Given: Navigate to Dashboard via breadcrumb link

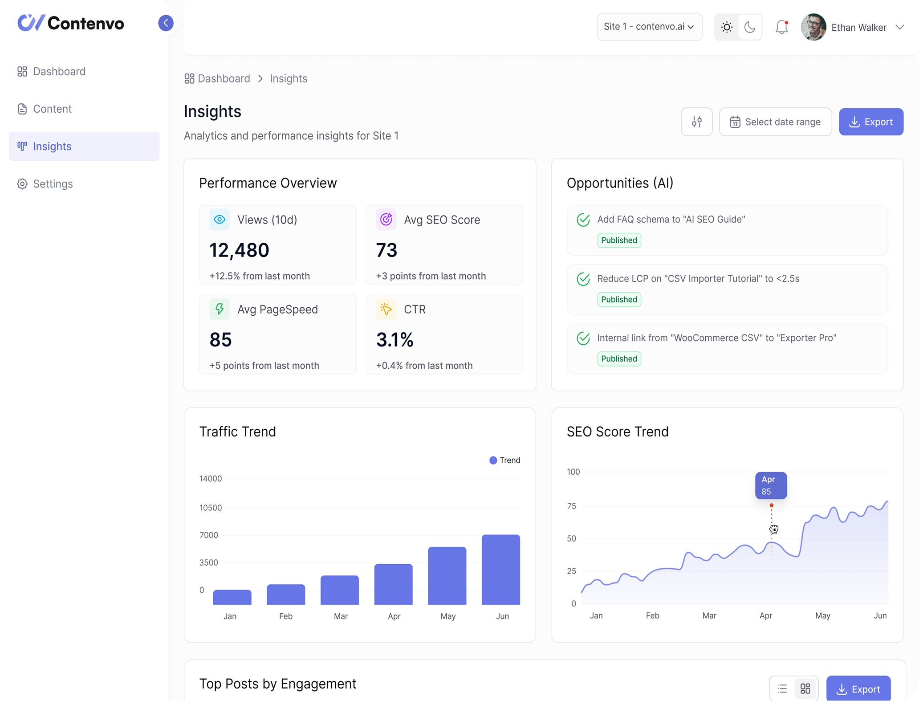Looking at the screenshot, I should click(x=223, y=78).
